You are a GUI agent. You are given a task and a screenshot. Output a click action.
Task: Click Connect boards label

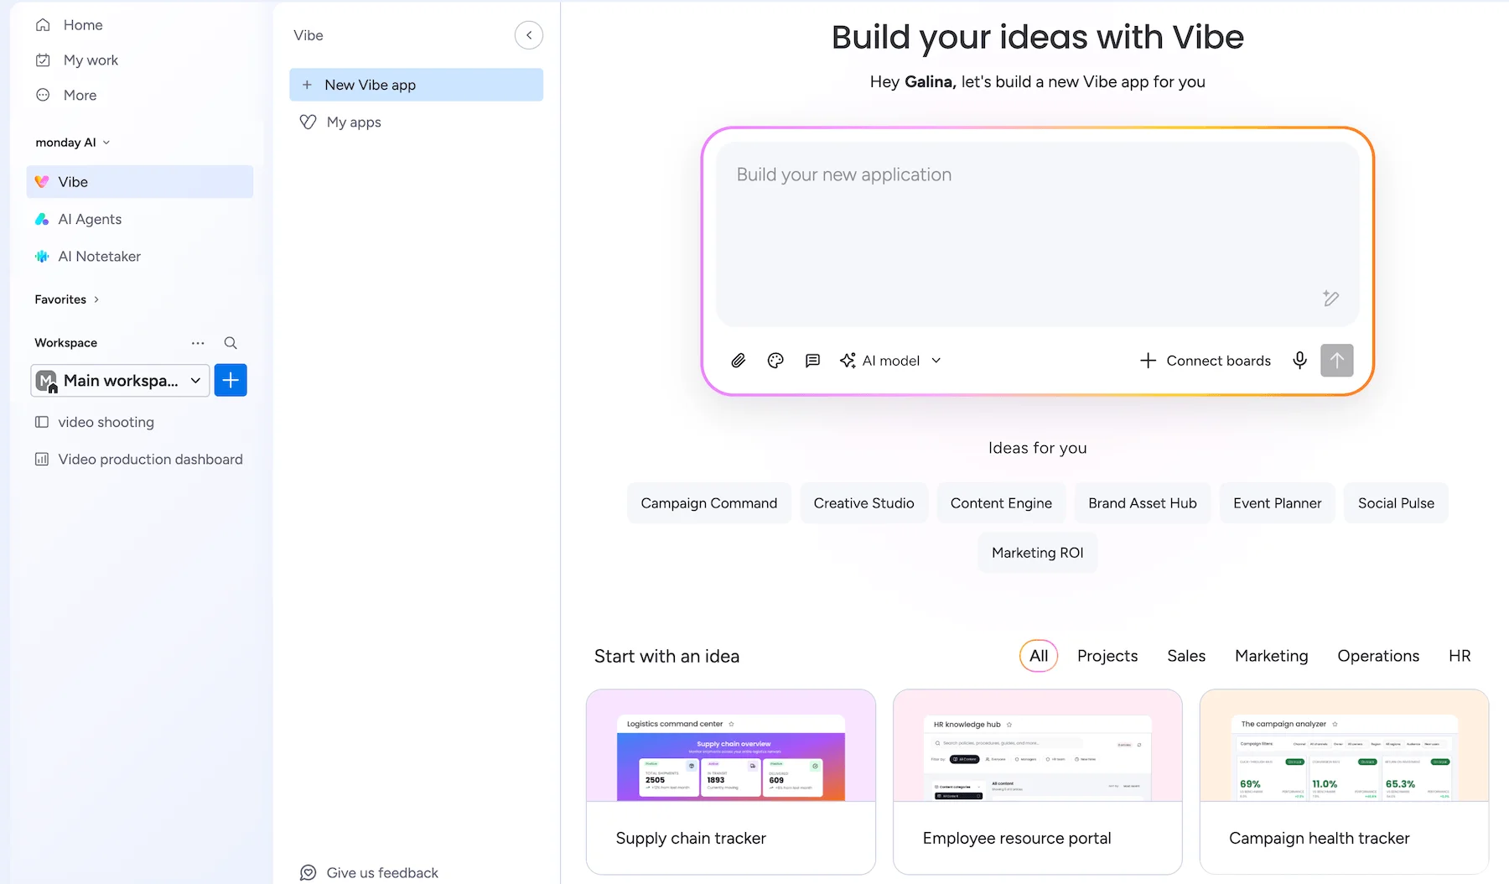pyautogui.click(x=1219, y=361)
